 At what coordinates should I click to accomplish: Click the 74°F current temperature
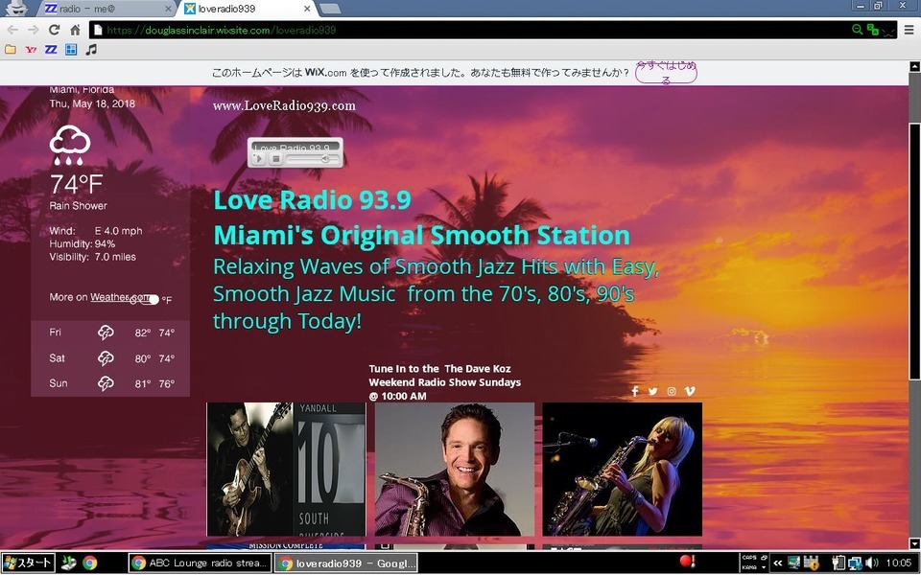[76, 184]
